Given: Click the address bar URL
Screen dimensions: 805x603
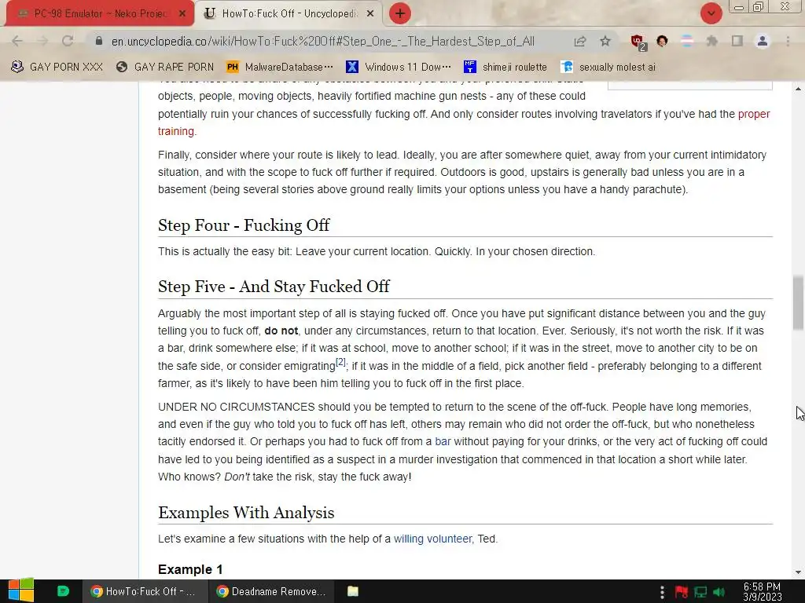Looking at the screenshot, I should [x=323, y=42].
